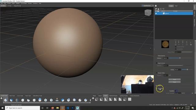196x110 pixels.
Task: Select the Repeat brush tool
Action: [51, 100]
